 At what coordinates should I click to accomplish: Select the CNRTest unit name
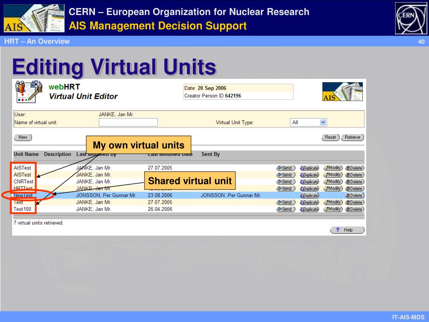click(23, 182)
